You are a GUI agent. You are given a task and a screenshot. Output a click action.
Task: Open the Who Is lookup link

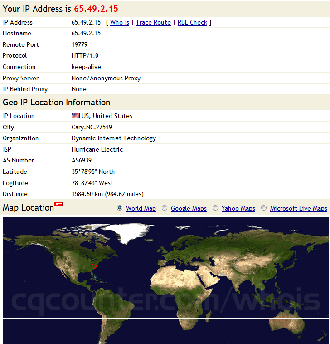[119, 22]
